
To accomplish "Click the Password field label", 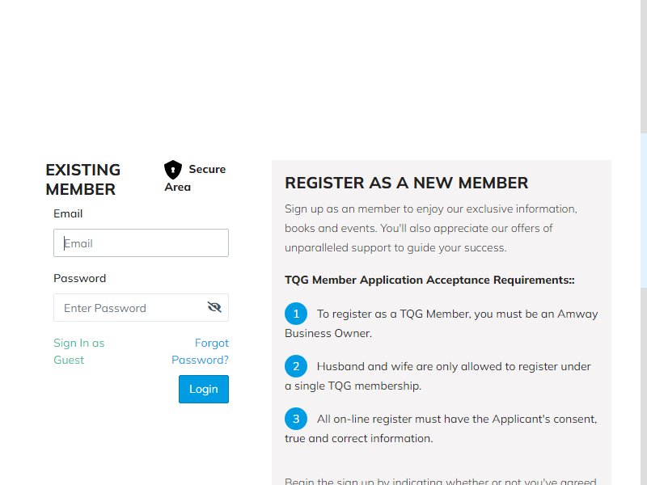I will click(x=79, y=278).
